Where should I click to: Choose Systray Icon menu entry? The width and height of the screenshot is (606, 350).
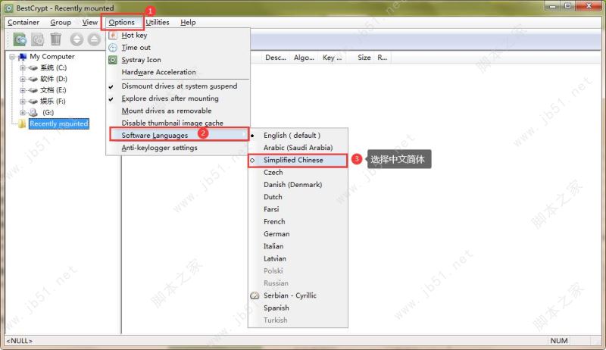[x=178, y=60]
